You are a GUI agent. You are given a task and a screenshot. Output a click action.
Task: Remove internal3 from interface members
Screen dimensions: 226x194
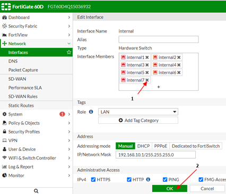click(x=147, y=65)
